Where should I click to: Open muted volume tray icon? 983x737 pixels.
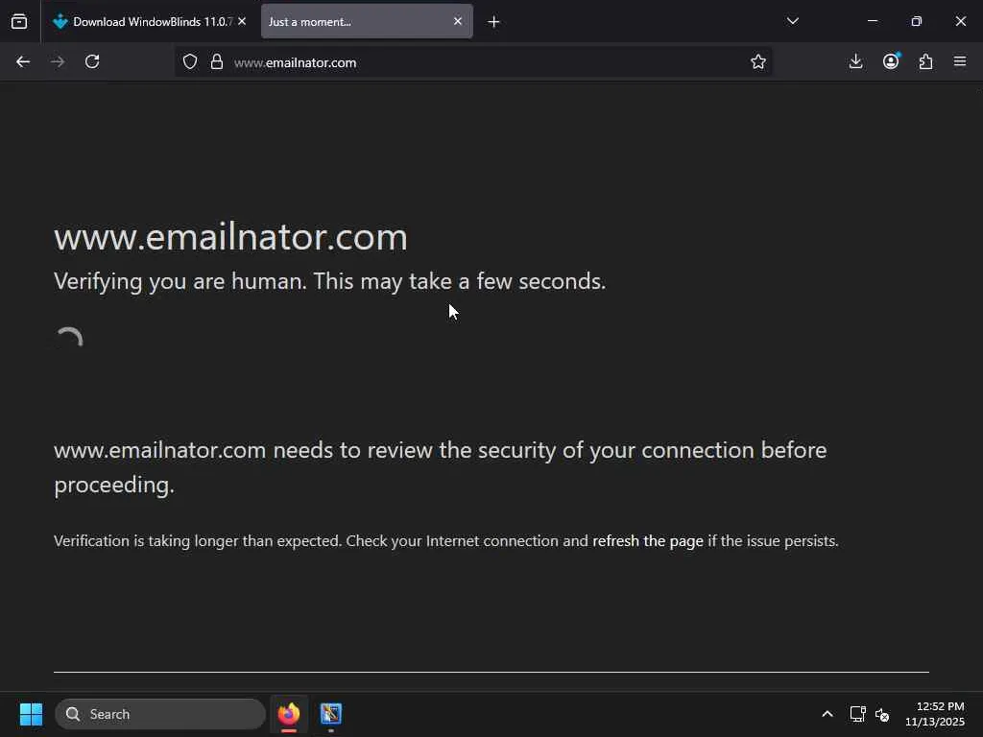[882, 714]
